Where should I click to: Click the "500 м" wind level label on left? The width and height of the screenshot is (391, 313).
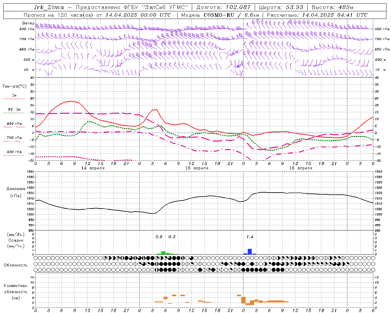pyautogui.click(x=29, y=60)
